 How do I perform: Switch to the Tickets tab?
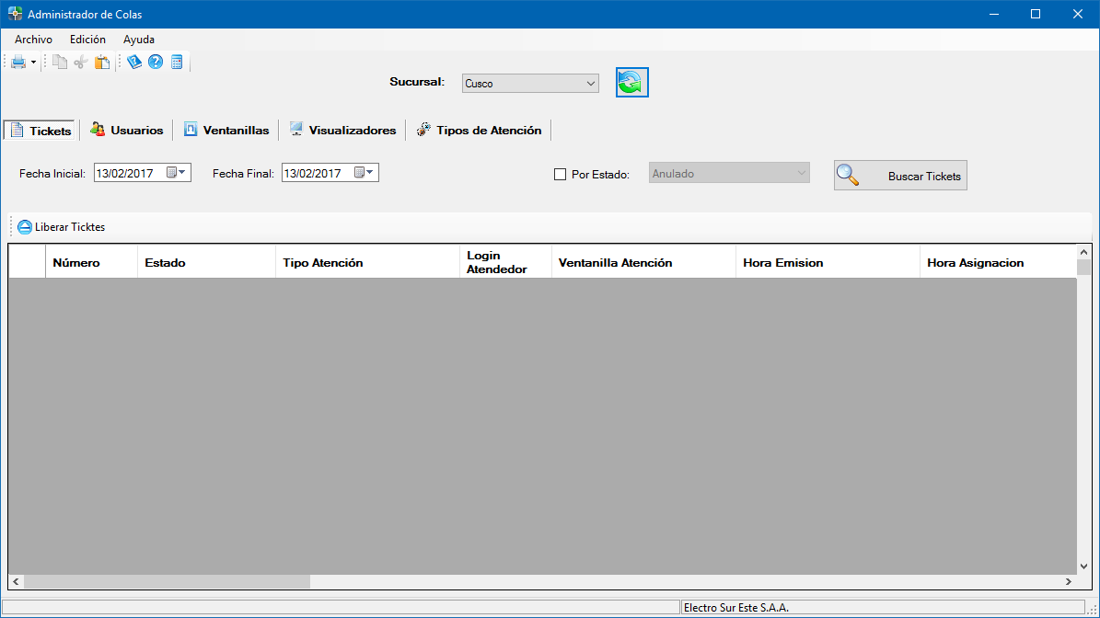tap(41, 131)
